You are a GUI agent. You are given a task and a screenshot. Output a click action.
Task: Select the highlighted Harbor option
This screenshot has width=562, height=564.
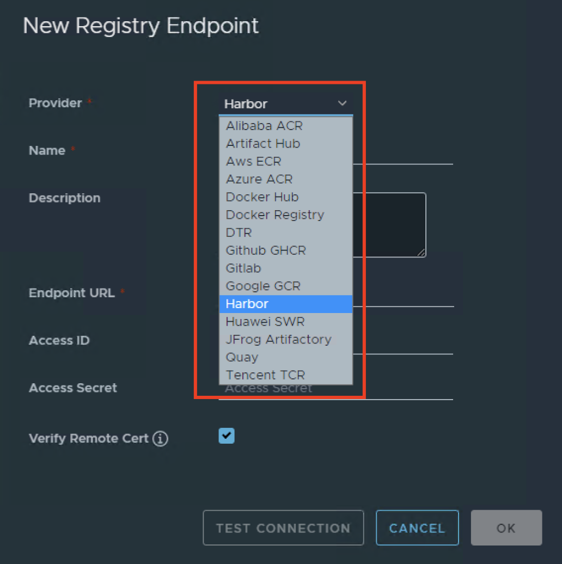[286, 304]
